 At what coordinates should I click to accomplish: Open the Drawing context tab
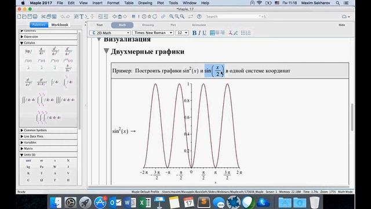(148, 25)
